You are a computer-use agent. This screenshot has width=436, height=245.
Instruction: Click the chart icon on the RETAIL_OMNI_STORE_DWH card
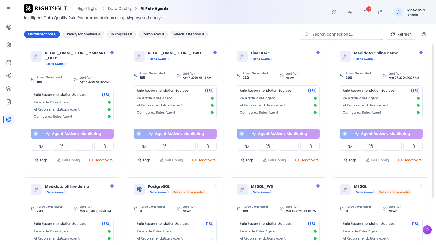point(186,146)
